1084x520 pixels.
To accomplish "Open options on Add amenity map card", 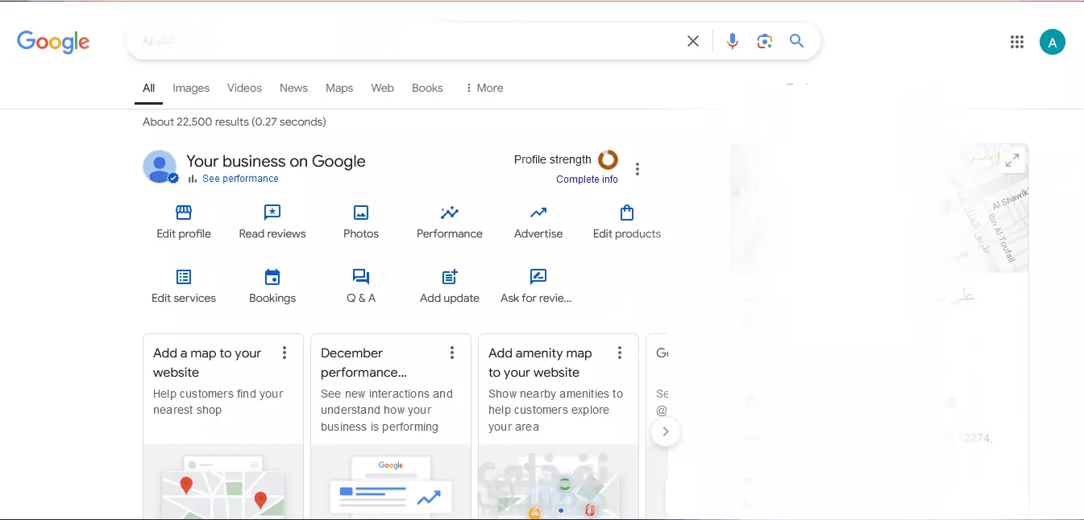I will 620,353.
